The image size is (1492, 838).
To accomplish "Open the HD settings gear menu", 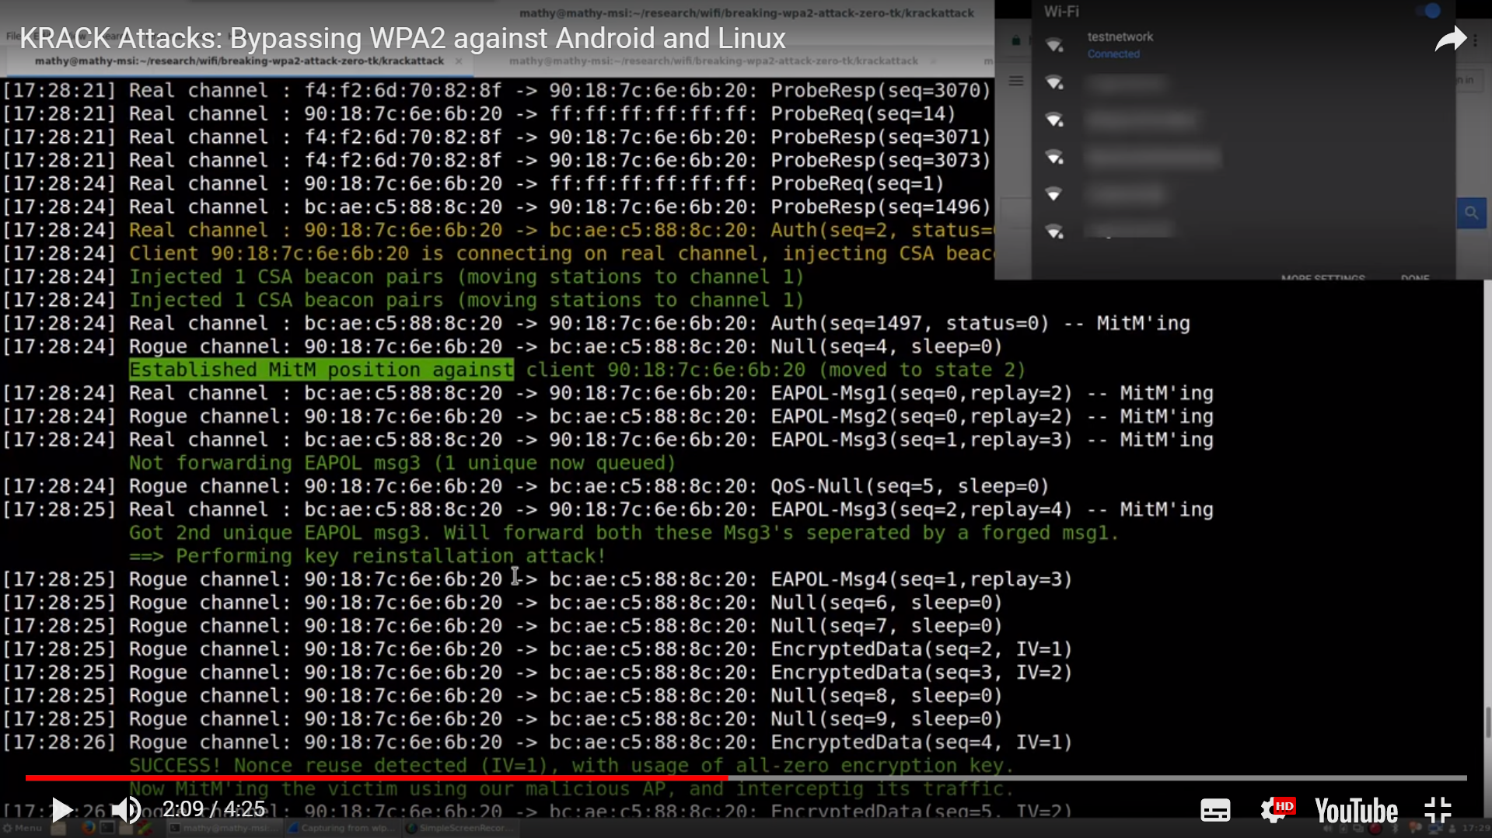I will (x=1276, y=810).
